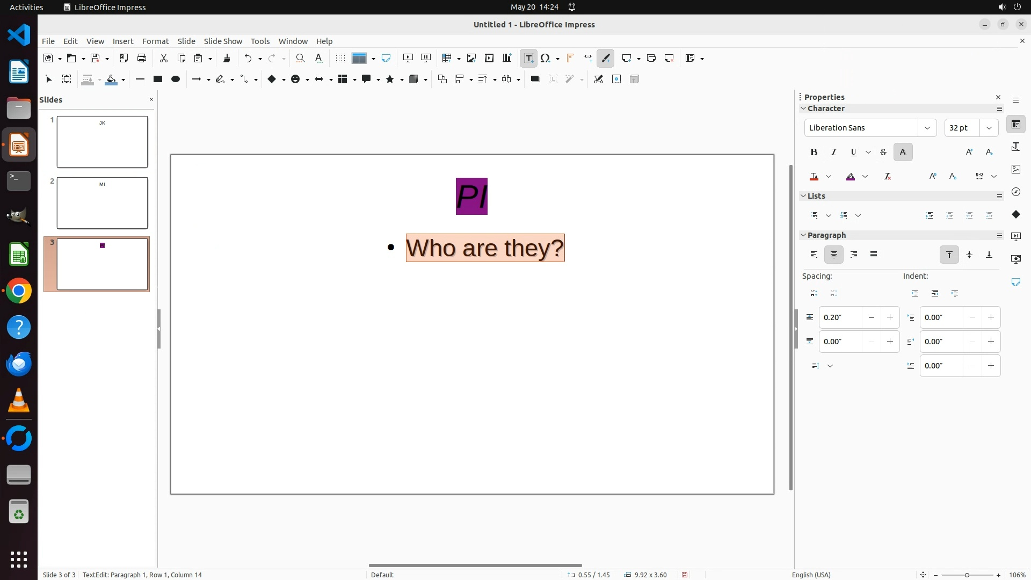The image size is (1031, 580).
Task: Select the Rectangle shape tool
Action: [x=158, y=79]
